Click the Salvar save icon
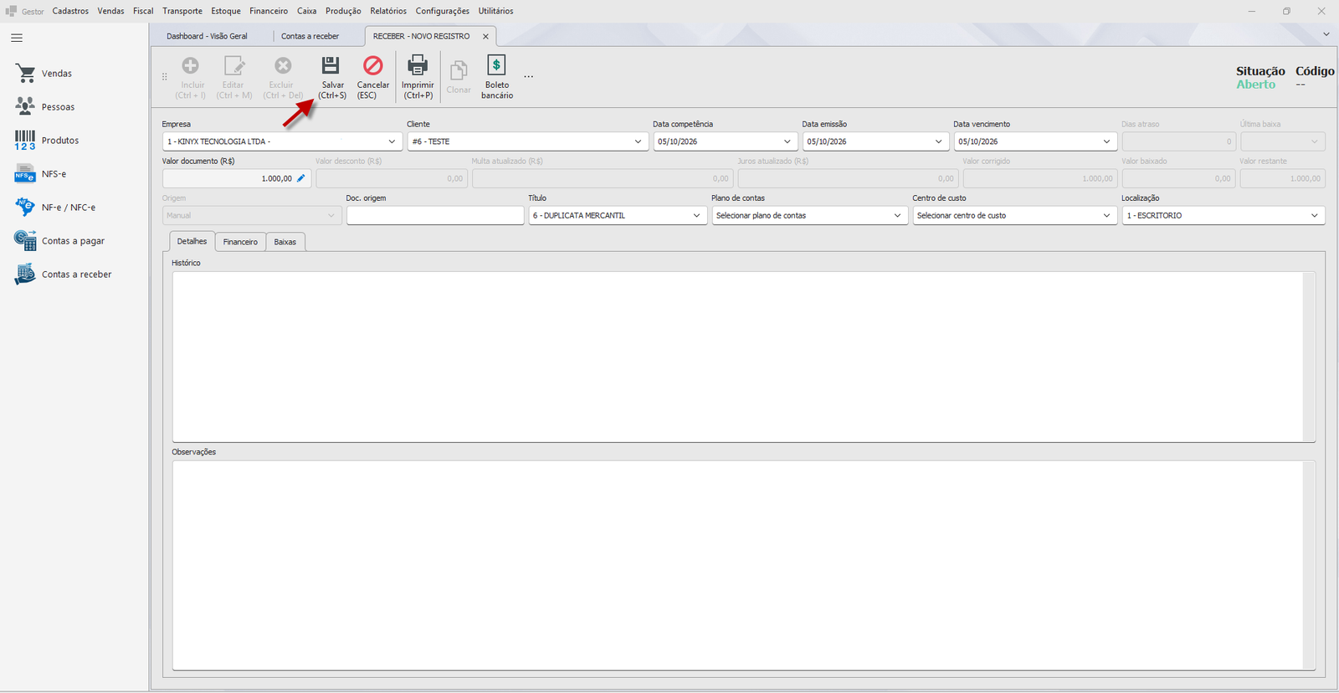 (x=331, y=65)
